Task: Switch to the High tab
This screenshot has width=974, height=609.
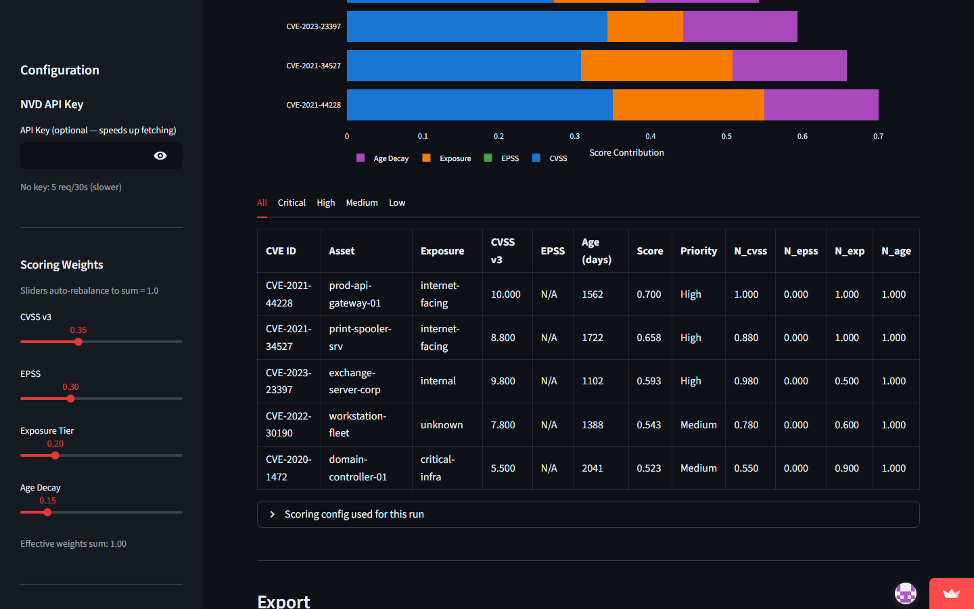Action: click(x=325, y=203)
